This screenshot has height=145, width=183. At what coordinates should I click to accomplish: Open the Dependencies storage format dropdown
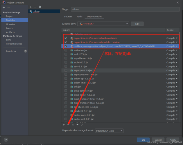(109, 131)
